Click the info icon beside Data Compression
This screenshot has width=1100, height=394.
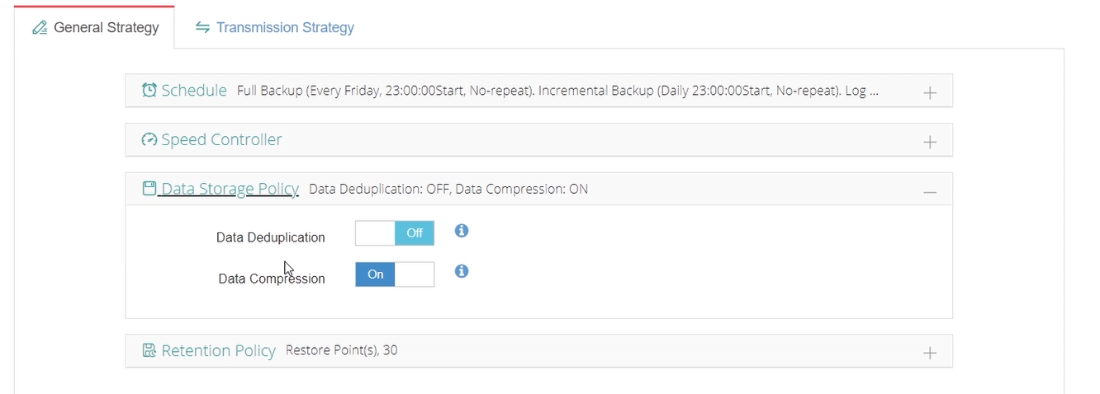click(462, 270)
